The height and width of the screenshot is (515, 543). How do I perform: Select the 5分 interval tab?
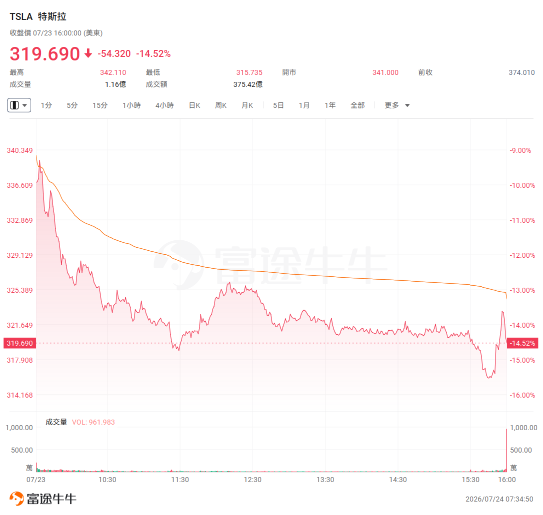point(72,105)
